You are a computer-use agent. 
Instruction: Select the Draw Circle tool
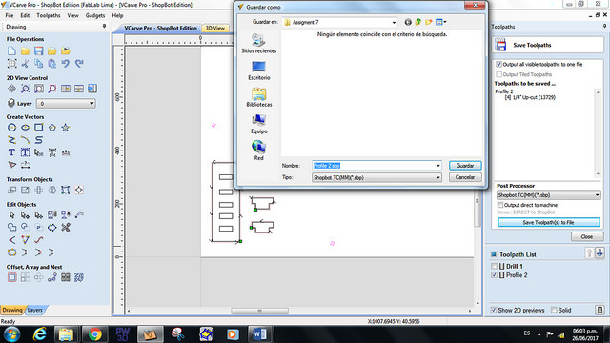[x=11, y=128]
